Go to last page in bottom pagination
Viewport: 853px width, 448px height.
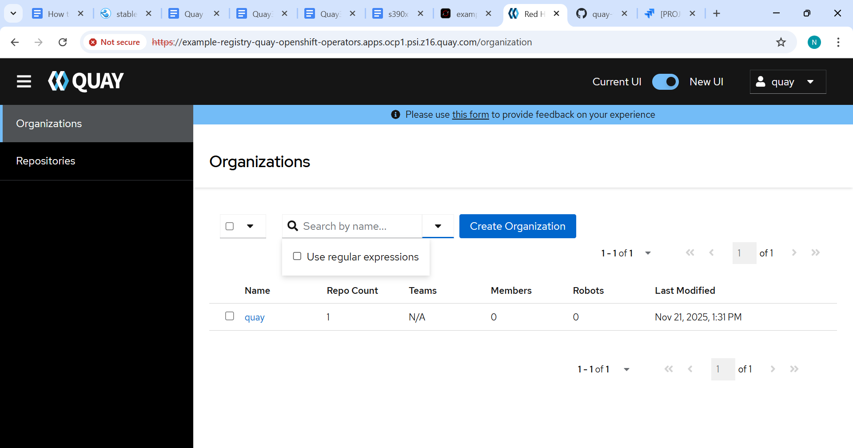794,369
